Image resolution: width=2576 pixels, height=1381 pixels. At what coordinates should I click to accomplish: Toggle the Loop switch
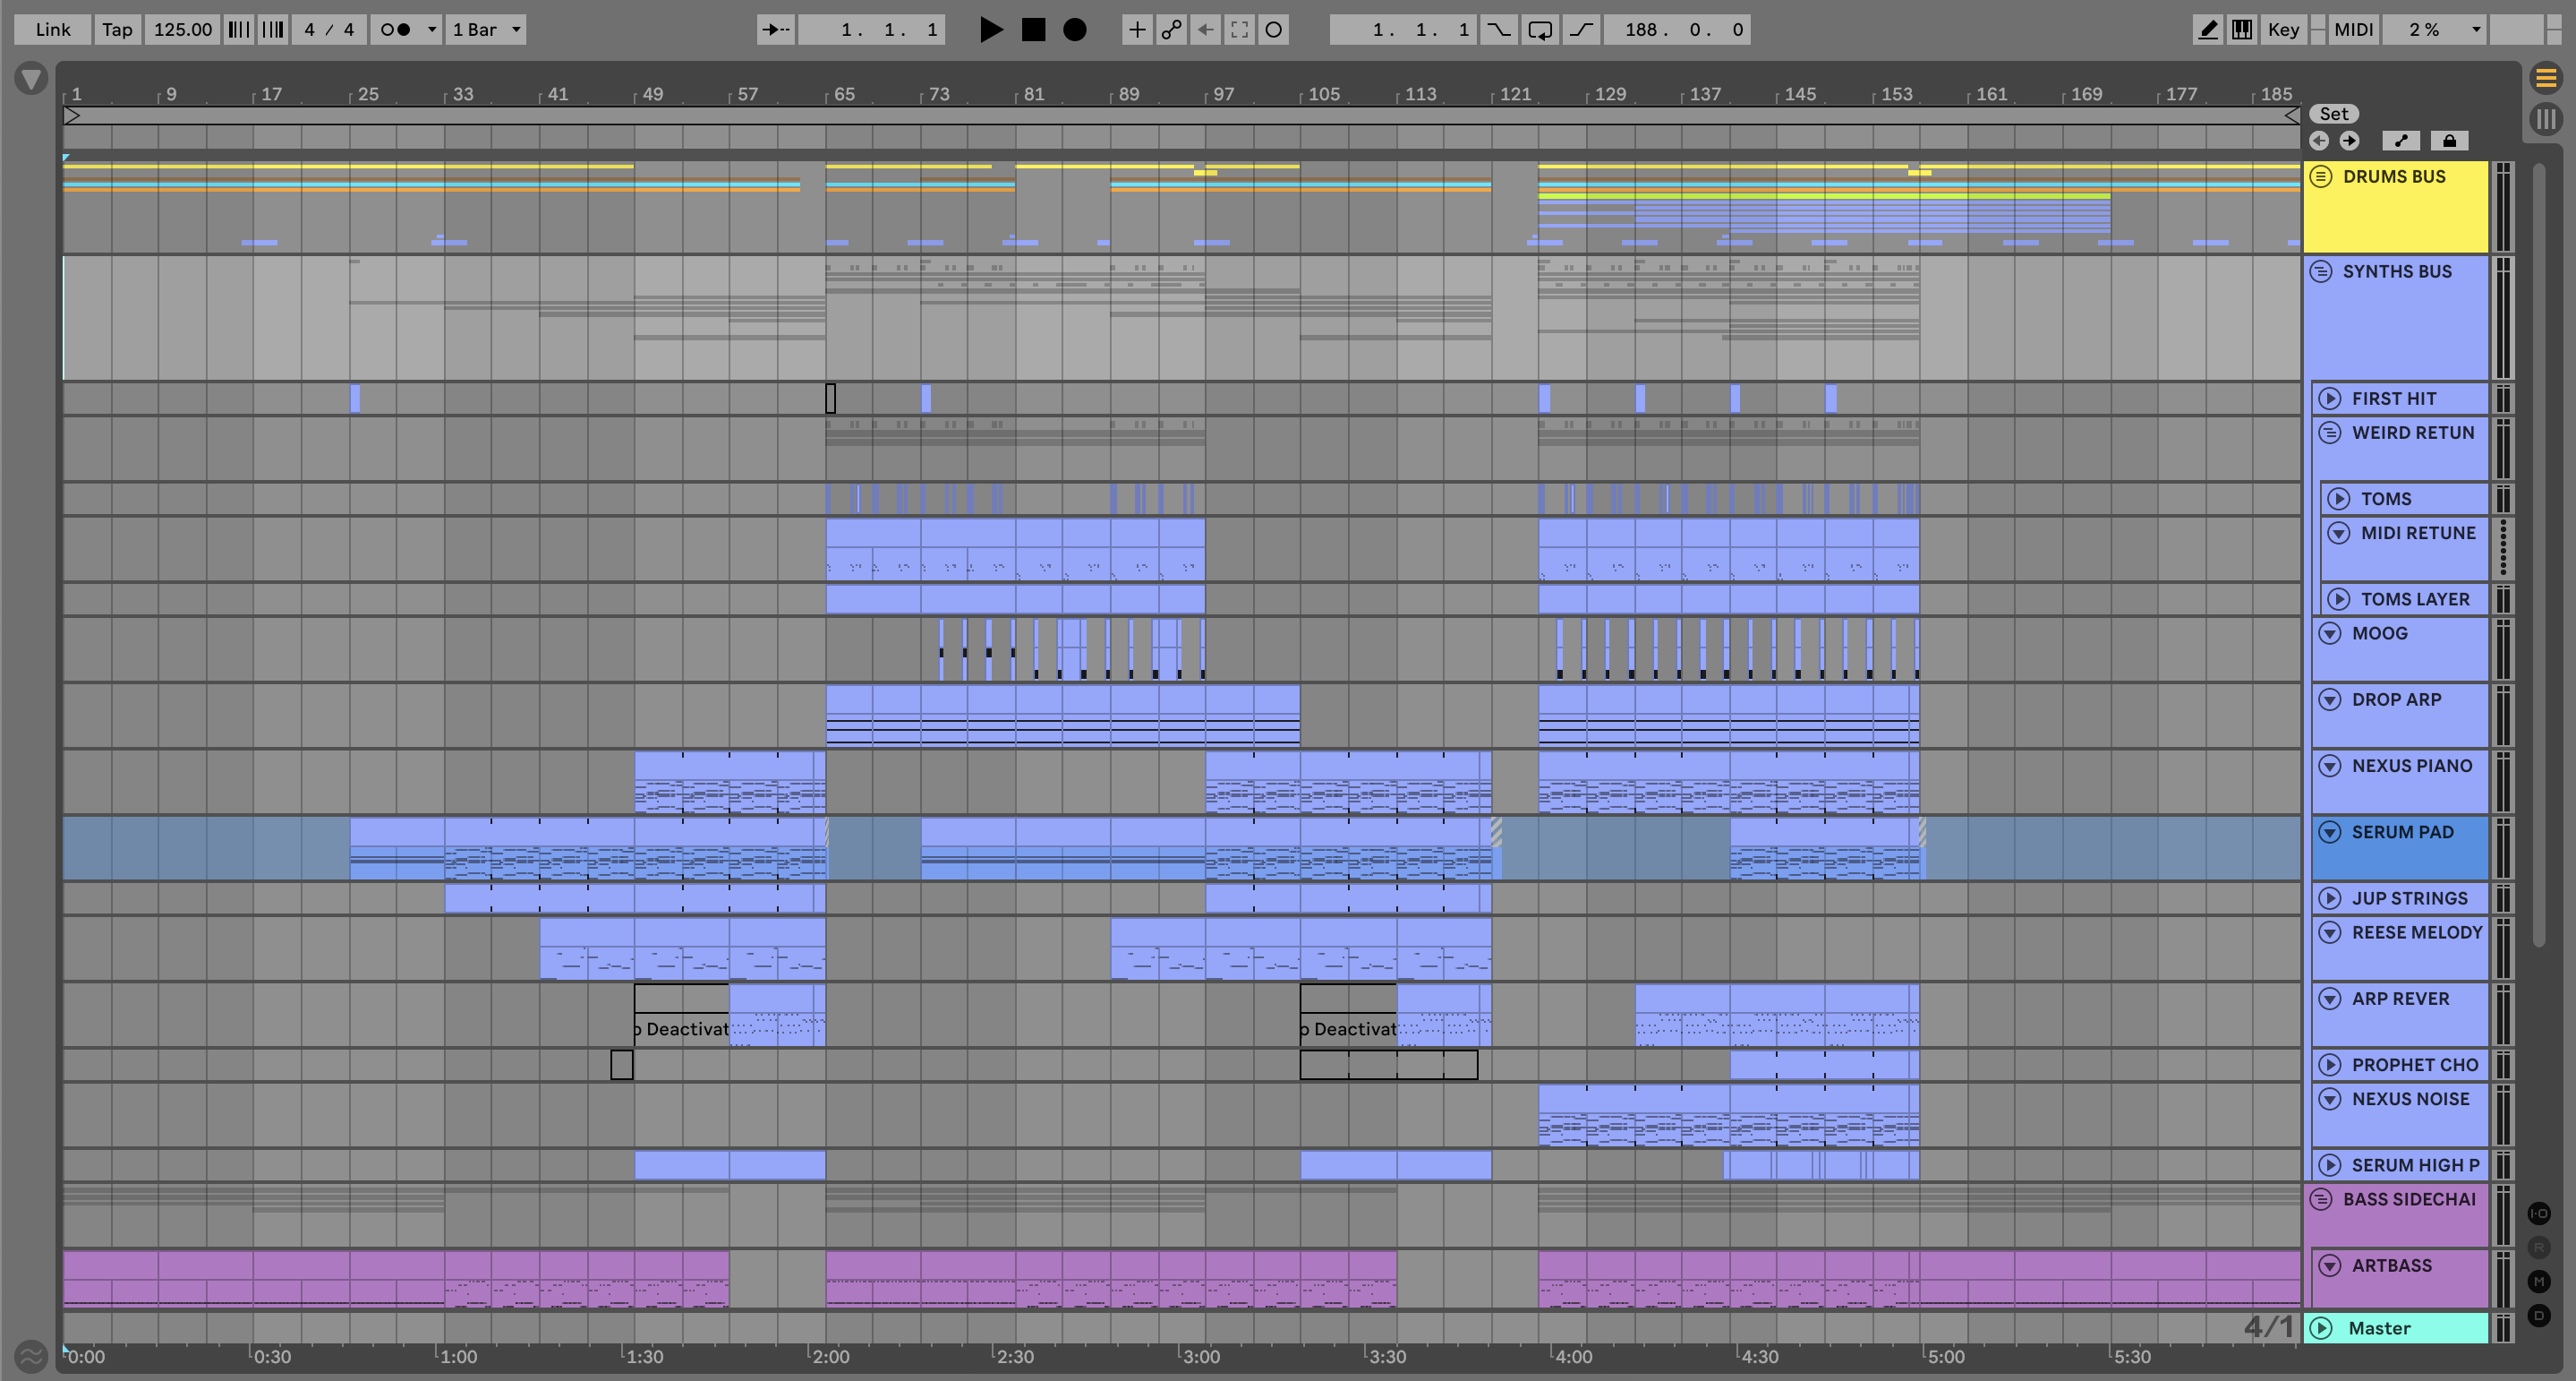coord(1540,29)
